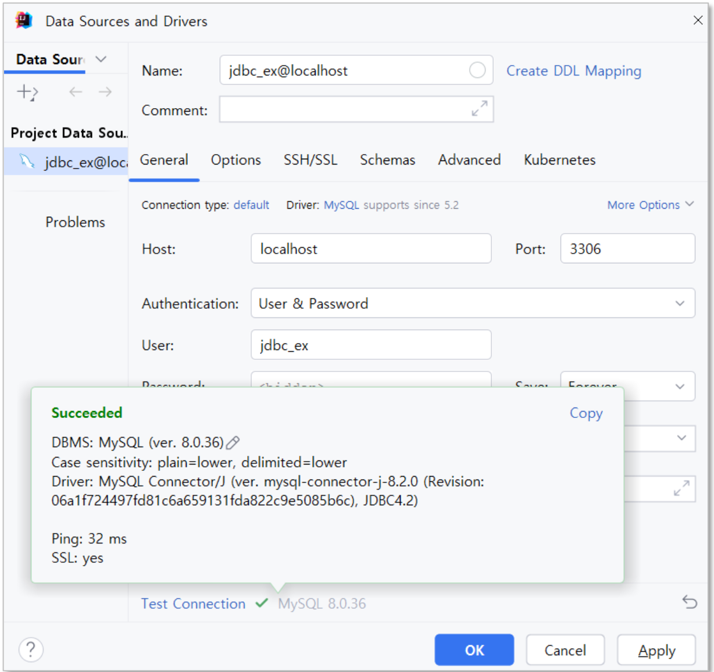The width and height of the screenshot is (714, 672).
Task: Select jdbc_ex@localhost in the data source list
Action: click(x=66, y=162)
